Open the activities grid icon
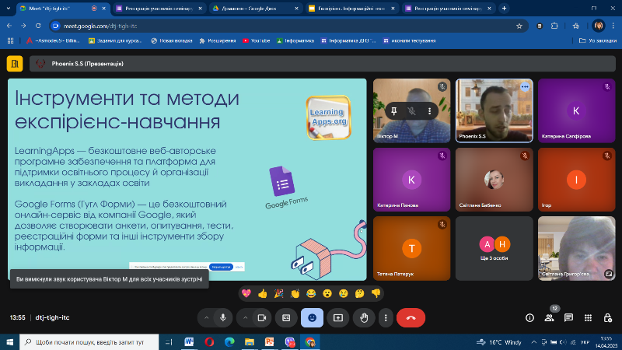622x350 pixels. [x=589, y=318]
